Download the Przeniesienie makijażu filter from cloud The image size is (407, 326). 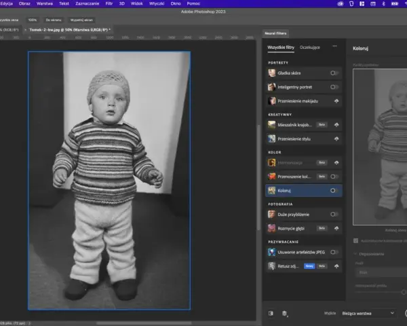(x=336, y=101)
